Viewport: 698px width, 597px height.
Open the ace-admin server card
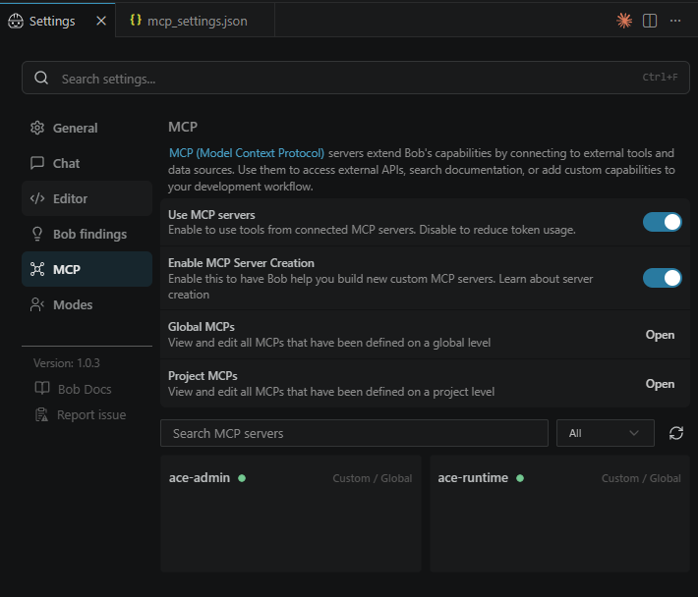291,513
